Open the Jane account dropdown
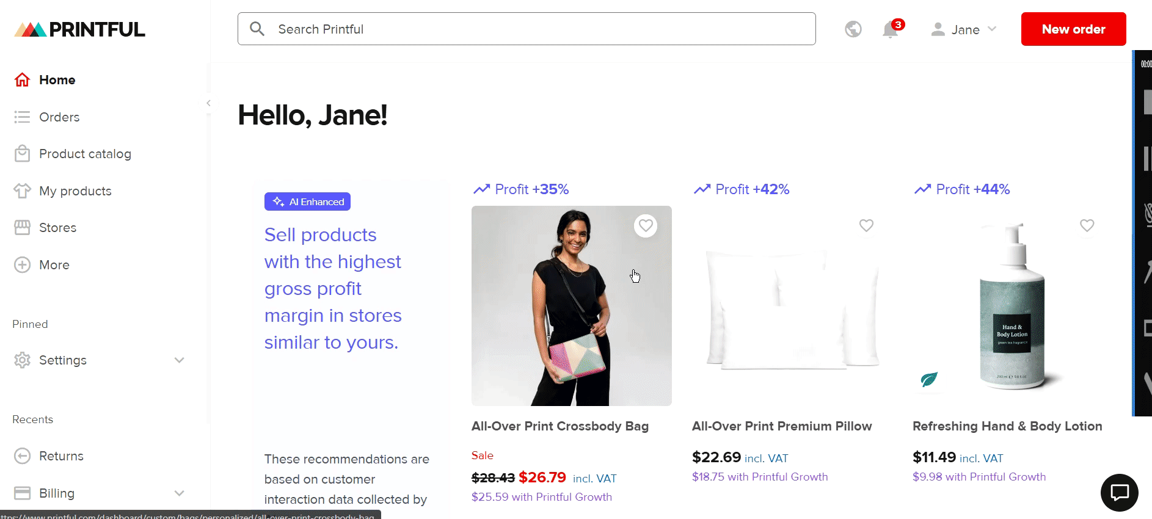This screenshot has height=519, width=1152. [963, 29]
